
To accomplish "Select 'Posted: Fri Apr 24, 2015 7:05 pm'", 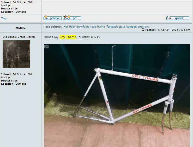I will click(167, 30).
